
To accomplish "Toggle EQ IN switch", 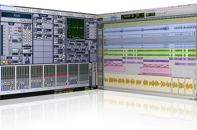I will pos(56,17).
